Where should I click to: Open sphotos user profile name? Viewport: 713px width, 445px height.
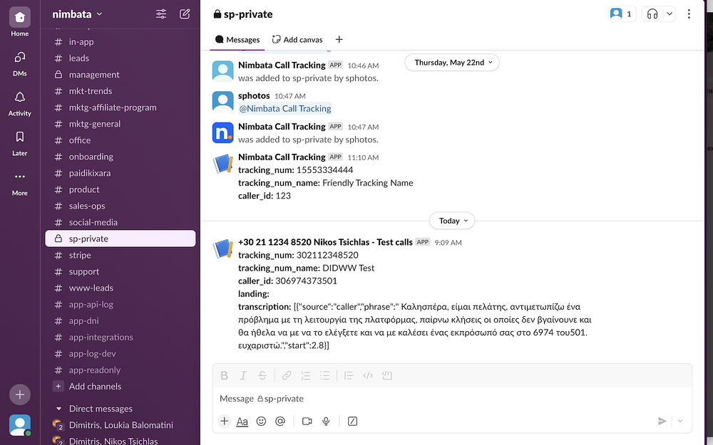[x=254, y=96]
